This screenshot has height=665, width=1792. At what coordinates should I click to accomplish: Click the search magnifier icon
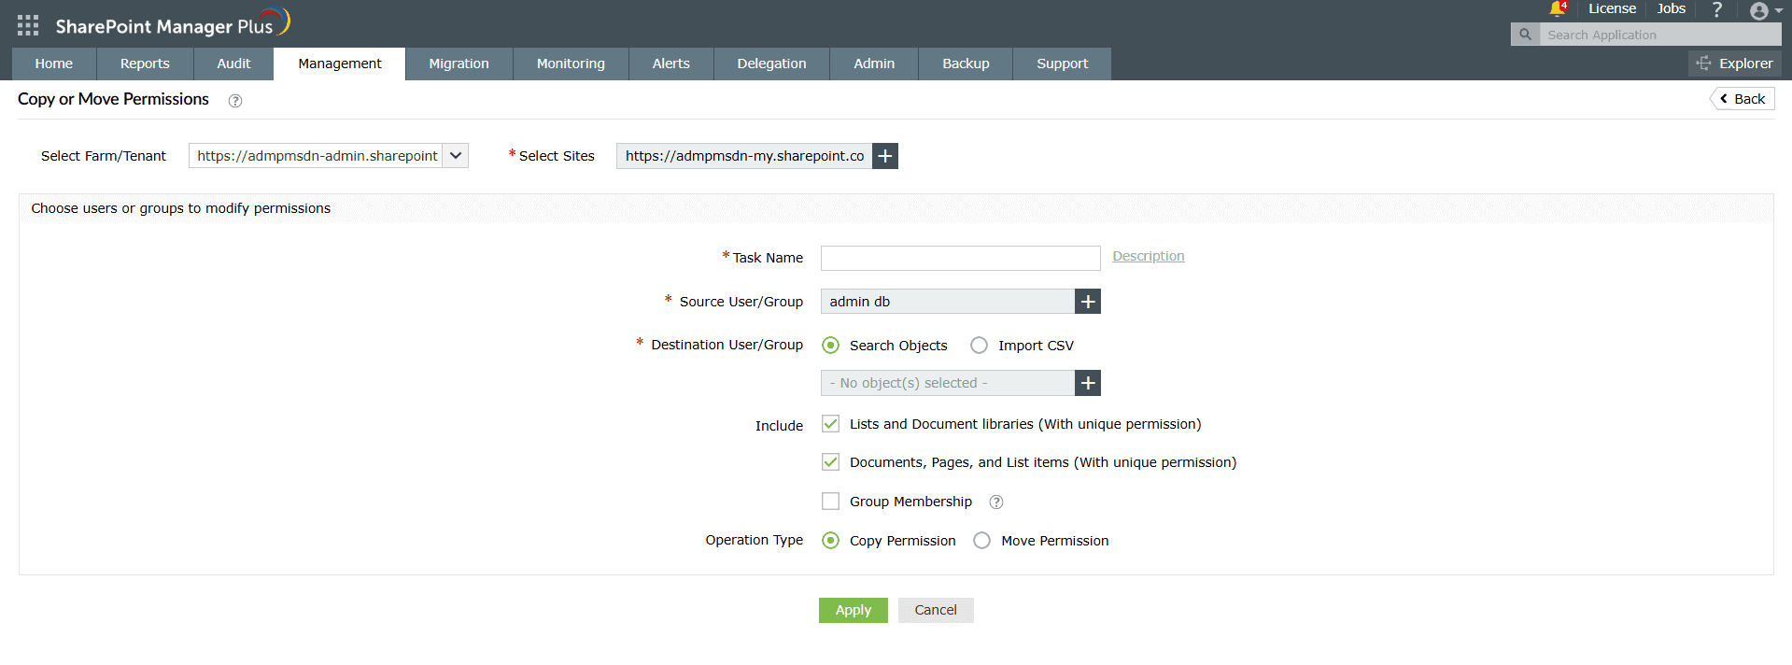pyautogui.click(x=1525, y=35)
